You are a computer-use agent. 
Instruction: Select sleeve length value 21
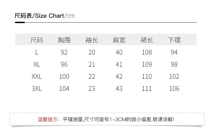click(92, 64)
